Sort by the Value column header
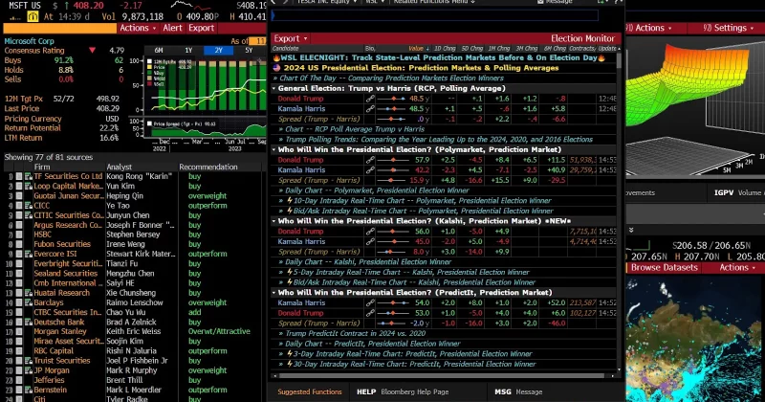The width and height of the screenshot is (765, 402). pyautogui.click(x=416, y=49)
